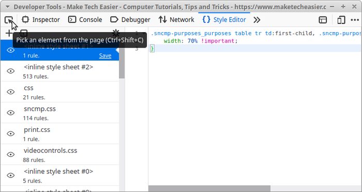The image size is (362, 192).
Task: Toggle visibility of 5-rule inline style sheet #0
Action: coord(11,175)
